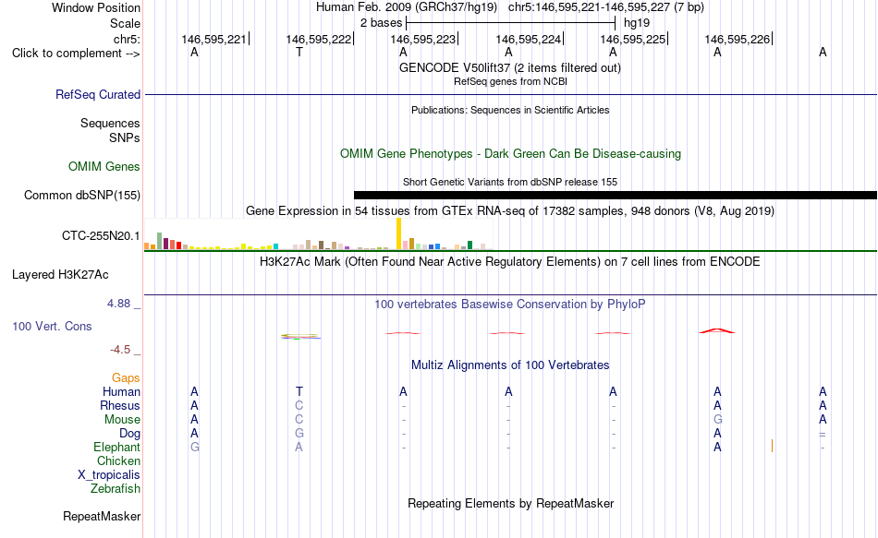
Task: Click the CTC-255N20.1 gene label
Action: click(101, 236)
